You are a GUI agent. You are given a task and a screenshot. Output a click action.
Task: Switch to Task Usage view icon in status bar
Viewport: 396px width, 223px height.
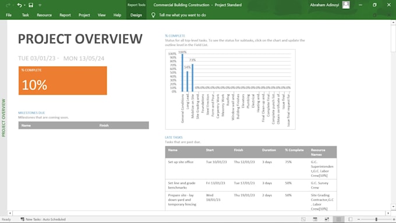[x=315, y=219]
